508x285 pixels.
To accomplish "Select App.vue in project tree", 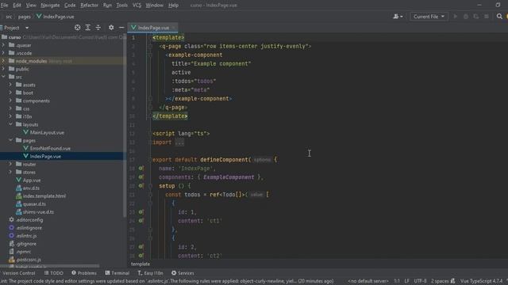I will pos(32,180).
